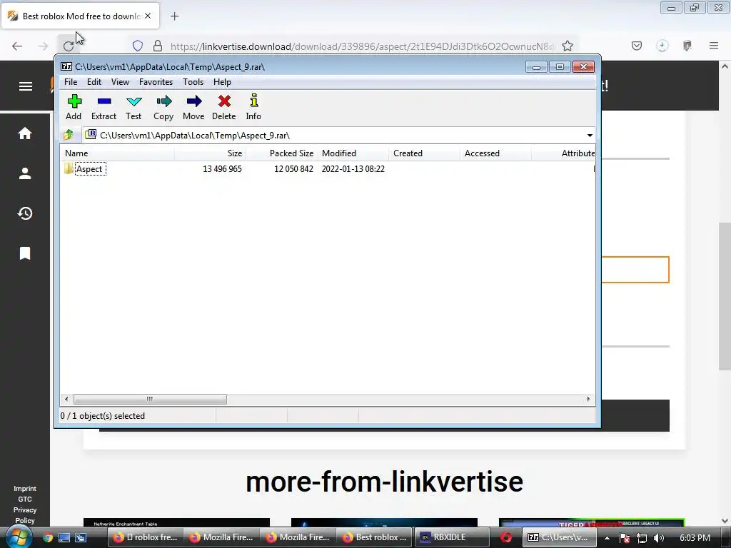Go to Linkvertise home icon
The height and width of the screenshot is (548, 731).
pos(25,133)
